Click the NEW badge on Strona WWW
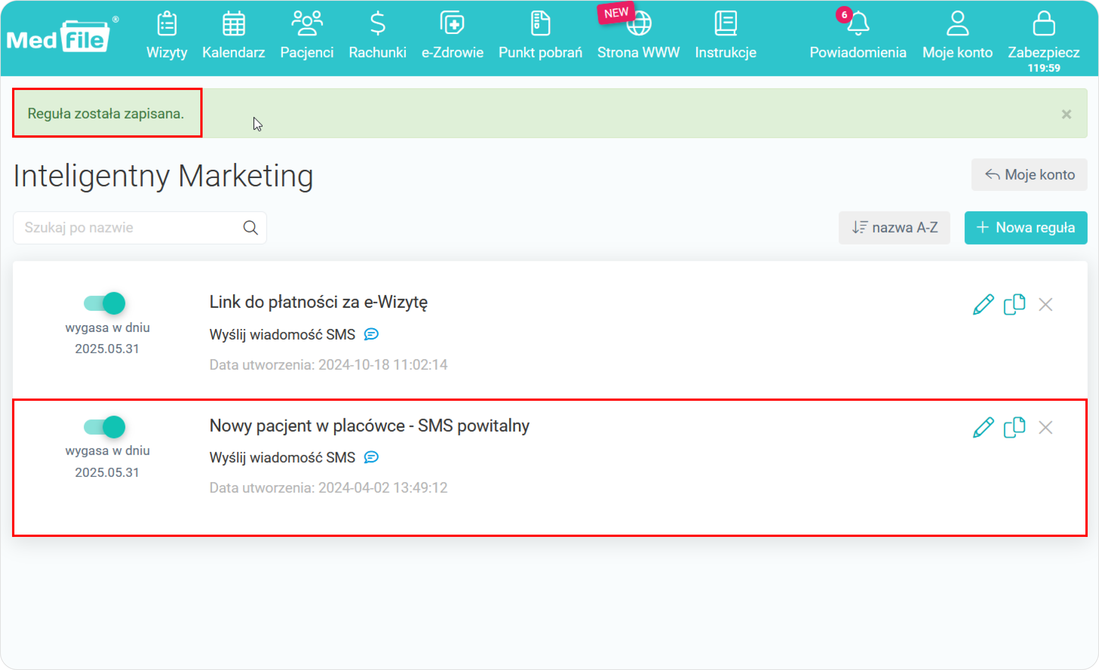Image resolution: width=1099 pixels, height=670 pixels. tap(616, 13)
